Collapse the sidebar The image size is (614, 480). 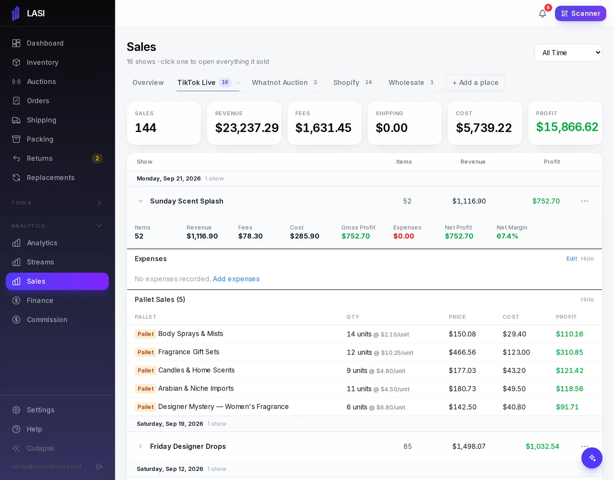[x=57, y=449]
